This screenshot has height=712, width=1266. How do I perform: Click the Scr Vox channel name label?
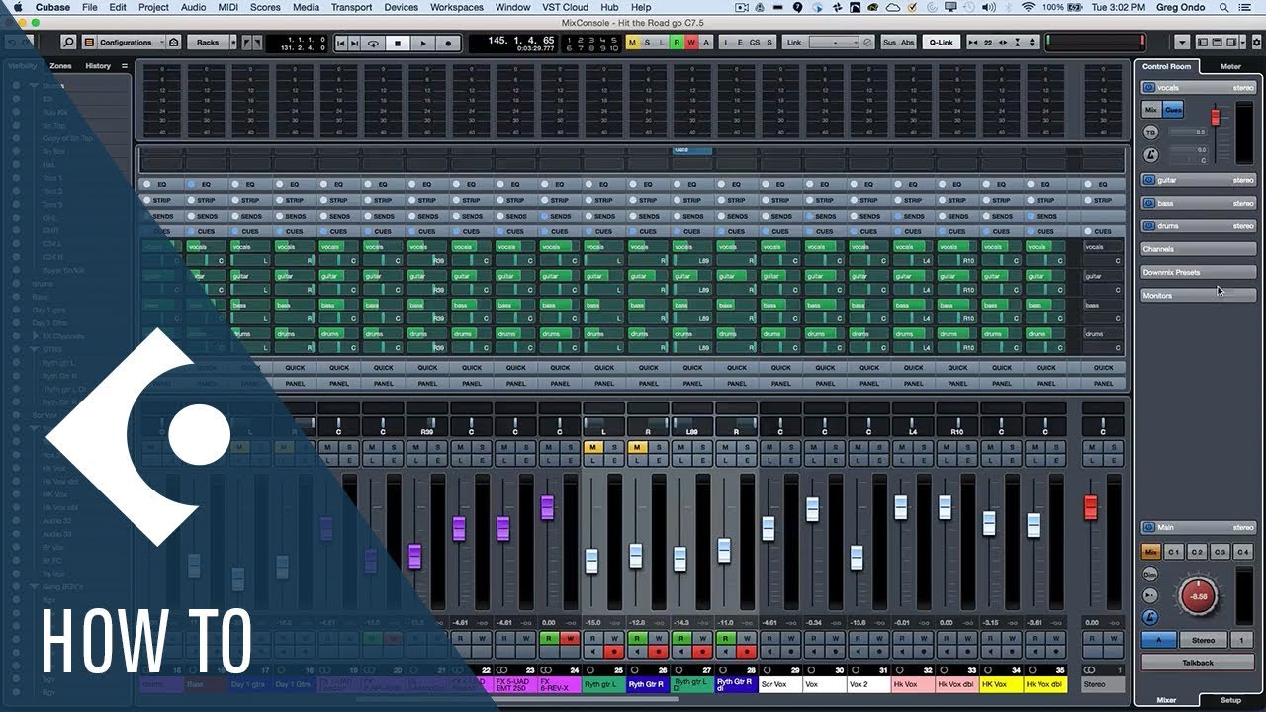(781, 684)
